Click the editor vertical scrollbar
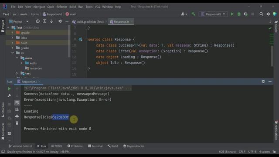The height and width of the screenshot is (157, 279). 272,56
